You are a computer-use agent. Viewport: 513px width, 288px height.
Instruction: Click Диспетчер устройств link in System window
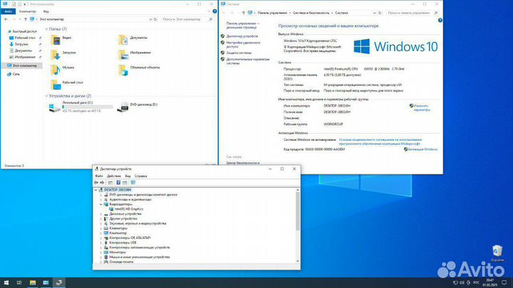point(242,36)
